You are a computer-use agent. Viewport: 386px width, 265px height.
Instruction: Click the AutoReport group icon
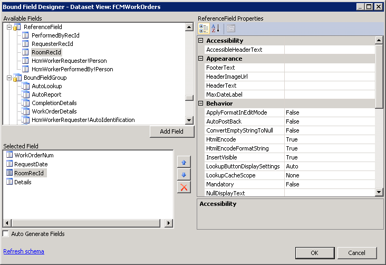[x=25, y=94]
